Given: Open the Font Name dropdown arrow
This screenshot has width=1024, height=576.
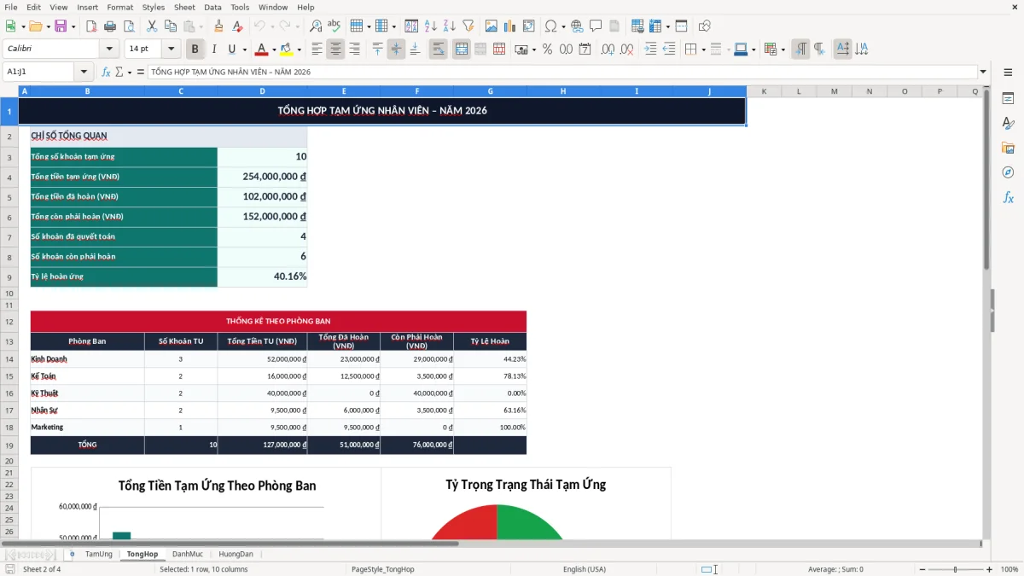Looking at the screenshot, I should 108,49.
